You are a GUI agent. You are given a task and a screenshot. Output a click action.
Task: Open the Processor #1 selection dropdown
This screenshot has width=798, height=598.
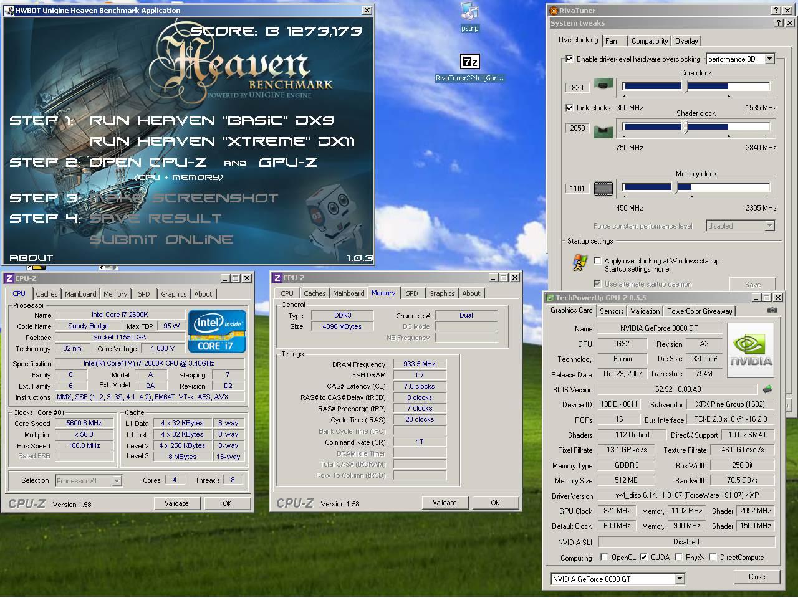(117, 481)
